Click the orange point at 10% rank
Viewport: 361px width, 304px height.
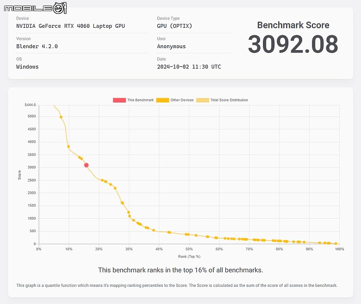tap(68, 146)
